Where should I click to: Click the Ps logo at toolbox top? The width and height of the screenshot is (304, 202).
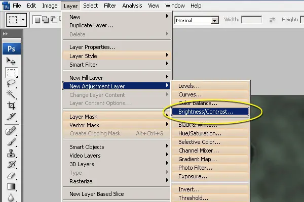click(x=12, y=48)
